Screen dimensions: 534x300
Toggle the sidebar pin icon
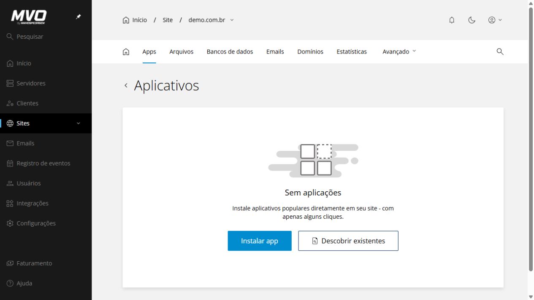point(78,17)
